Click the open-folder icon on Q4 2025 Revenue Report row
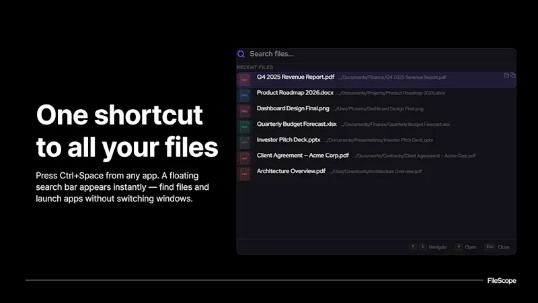The image size is (538, 303). click(506, 75)
